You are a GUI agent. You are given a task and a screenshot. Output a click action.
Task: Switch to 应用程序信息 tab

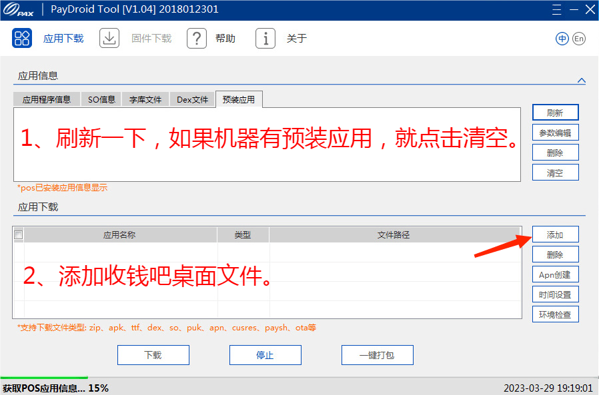coord(47,100)
